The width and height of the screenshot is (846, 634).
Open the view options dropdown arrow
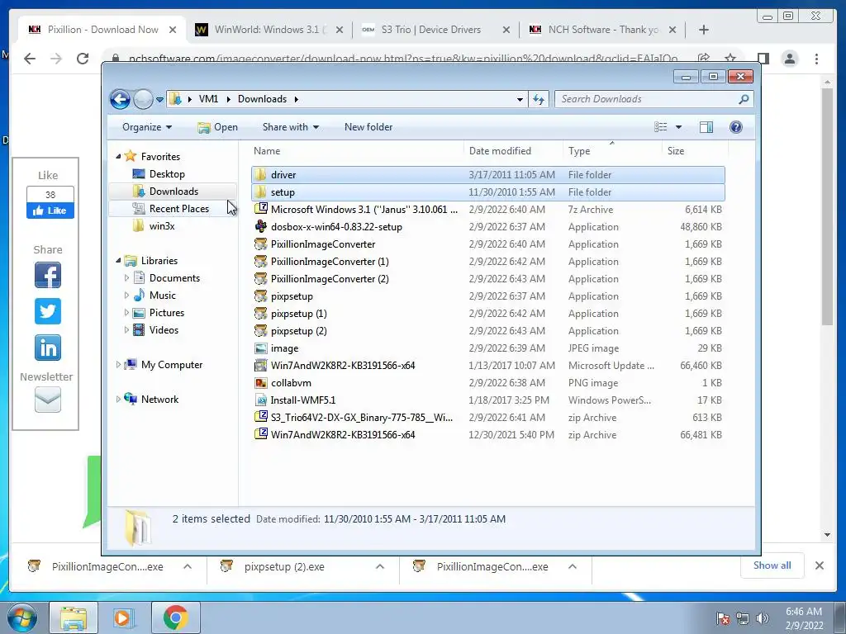tap(678, 127)
